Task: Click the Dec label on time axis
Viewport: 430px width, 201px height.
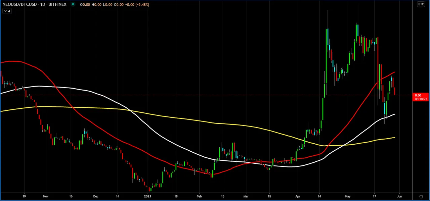Action: 96,196
